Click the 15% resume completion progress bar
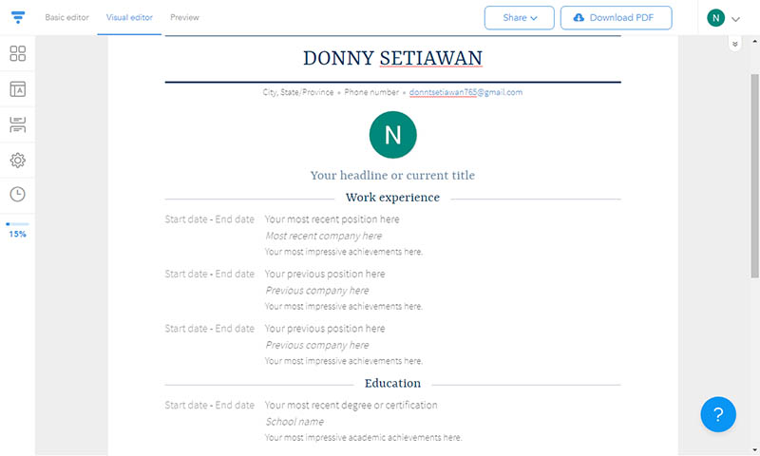 point(17,224)
